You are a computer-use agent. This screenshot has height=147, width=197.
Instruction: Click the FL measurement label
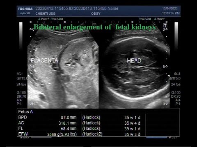21,128
